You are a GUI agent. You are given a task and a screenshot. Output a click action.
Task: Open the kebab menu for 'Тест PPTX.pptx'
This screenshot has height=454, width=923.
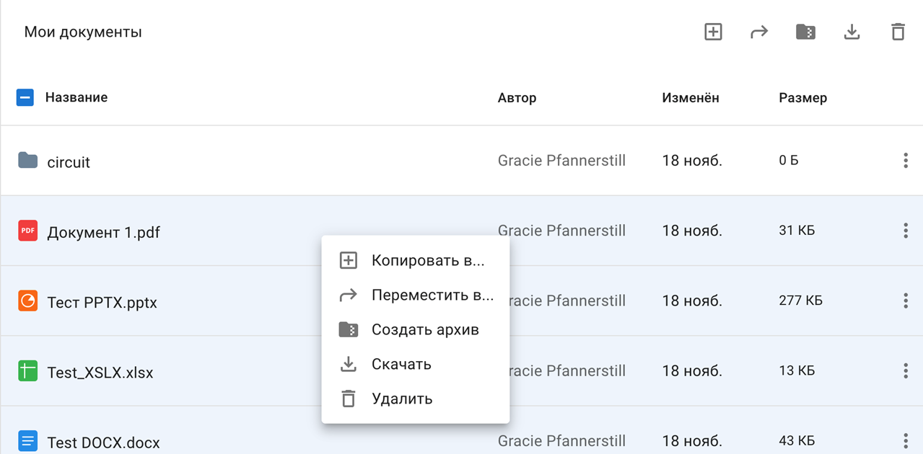click(906, 301)
